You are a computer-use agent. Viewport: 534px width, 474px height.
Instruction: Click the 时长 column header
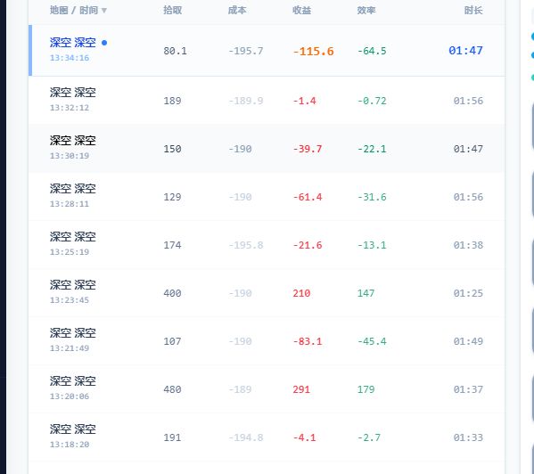coord(473,10)
